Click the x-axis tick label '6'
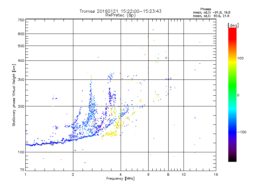Screen dimensions: 254x190 (x=148, y=174)
